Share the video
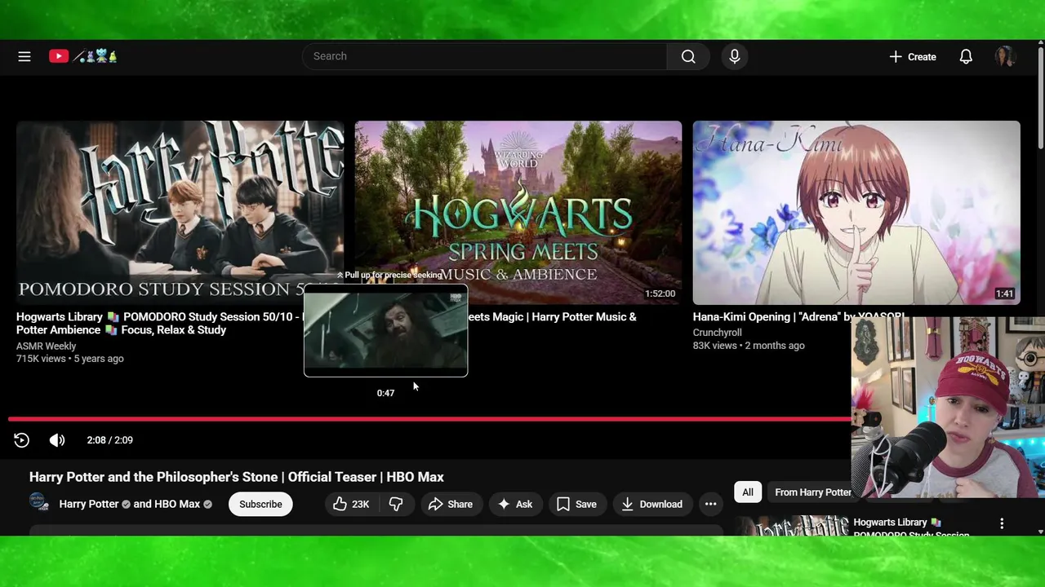This screenshot has width=1045, height=587. coord(451,504)
